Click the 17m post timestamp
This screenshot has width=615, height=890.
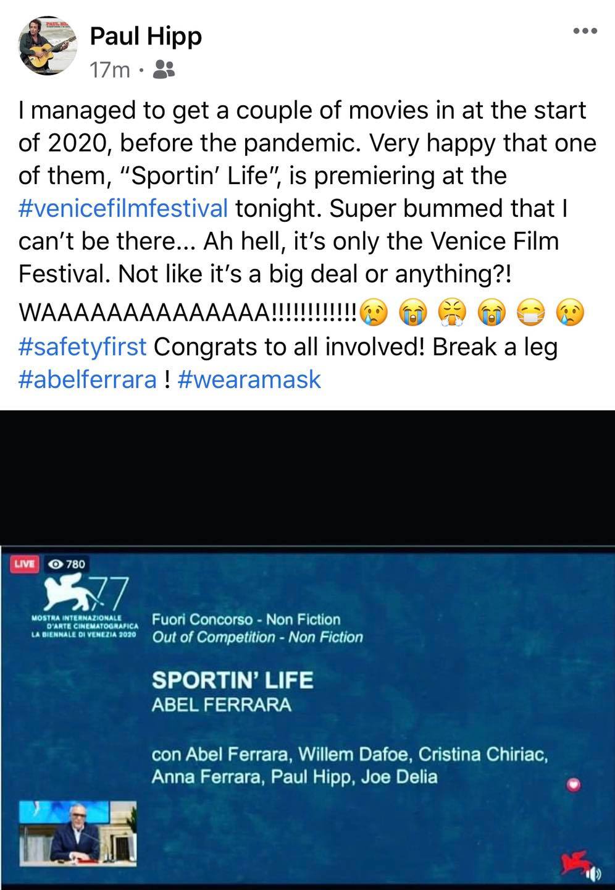pos(109,70)
